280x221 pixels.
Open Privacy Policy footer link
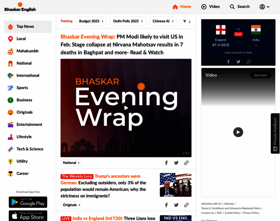[251, 213]
